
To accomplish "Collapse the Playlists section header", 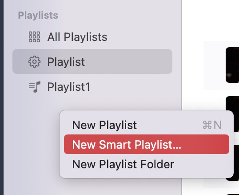I will click(38, 15).
